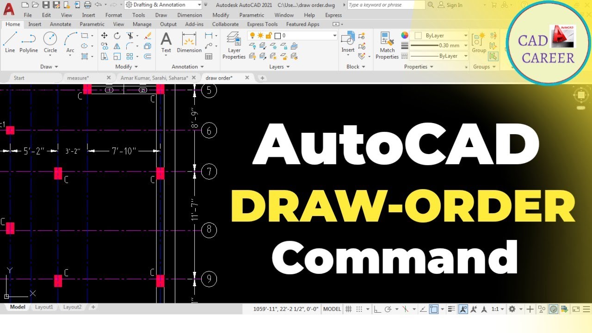Open Layer Properties manager

tap(234, 45)
